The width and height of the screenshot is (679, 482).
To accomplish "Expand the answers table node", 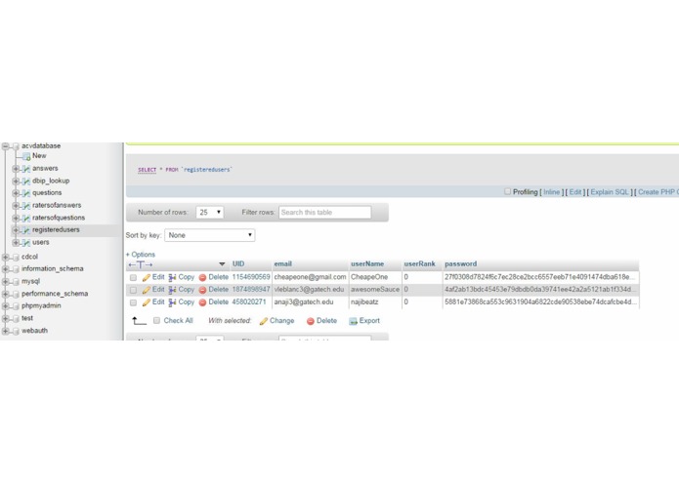I will [x=16, y=169].
